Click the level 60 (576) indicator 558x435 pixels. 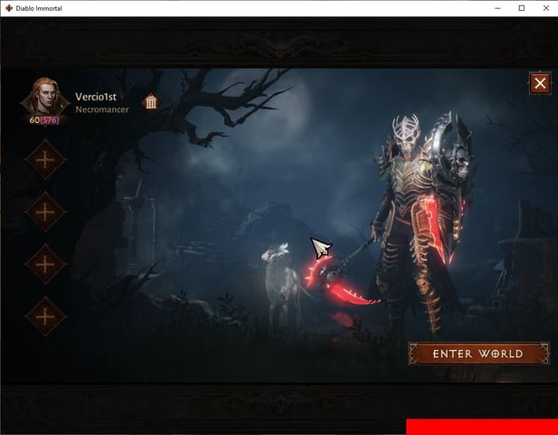point(43,120)
